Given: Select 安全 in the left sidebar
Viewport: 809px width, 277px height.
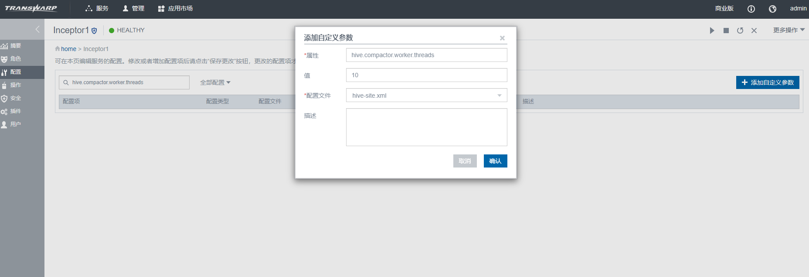Looking at the screenshot, I should coord(16,98).
